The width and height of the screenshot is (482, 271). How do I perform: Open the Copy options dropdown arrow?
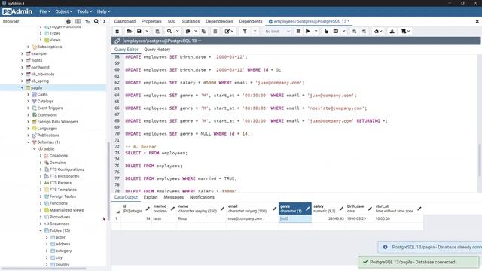pyautogui.click(x=196, y=32)
